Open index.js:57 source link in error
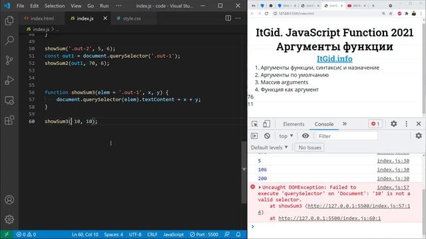 (x=393, y=187)
